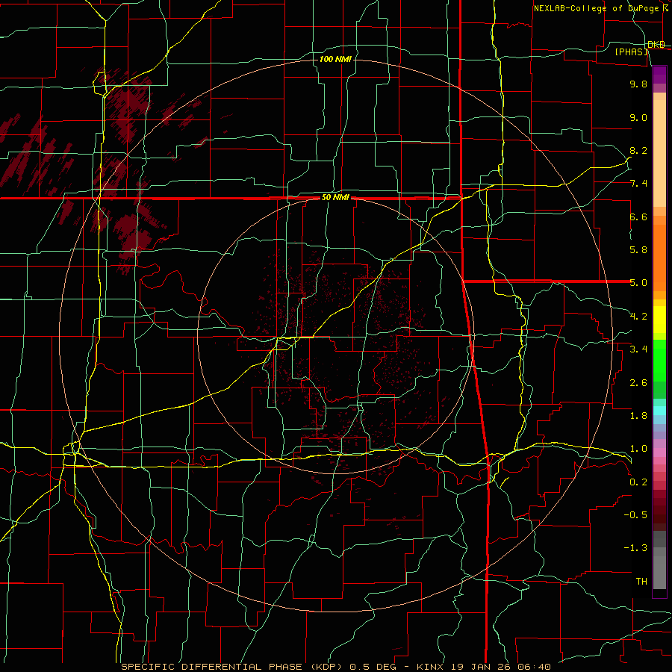Click the 1.0 scale value
The image size is (672, 672).
pos(638,449)
